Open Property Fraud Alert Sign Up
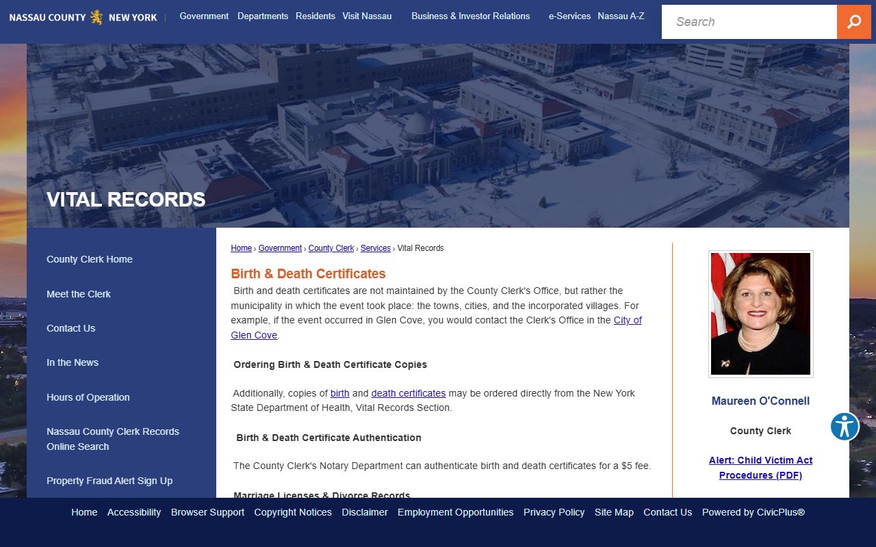 point(109,481)
